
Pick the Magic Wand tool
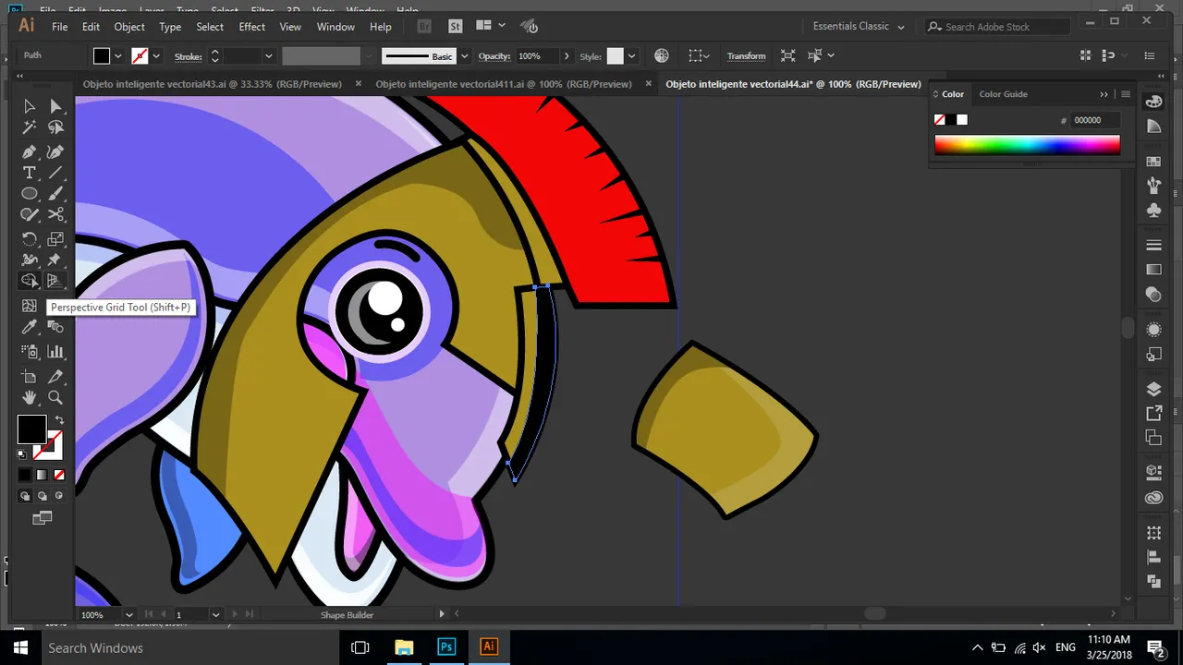tap(30, 128)
